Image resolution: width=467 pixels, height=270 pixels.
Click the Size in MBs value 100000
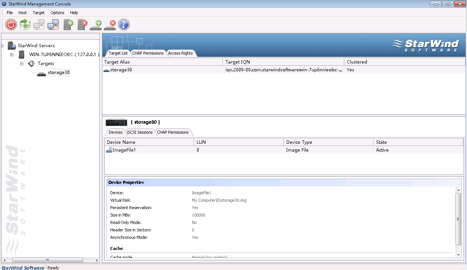coord(198,215)
